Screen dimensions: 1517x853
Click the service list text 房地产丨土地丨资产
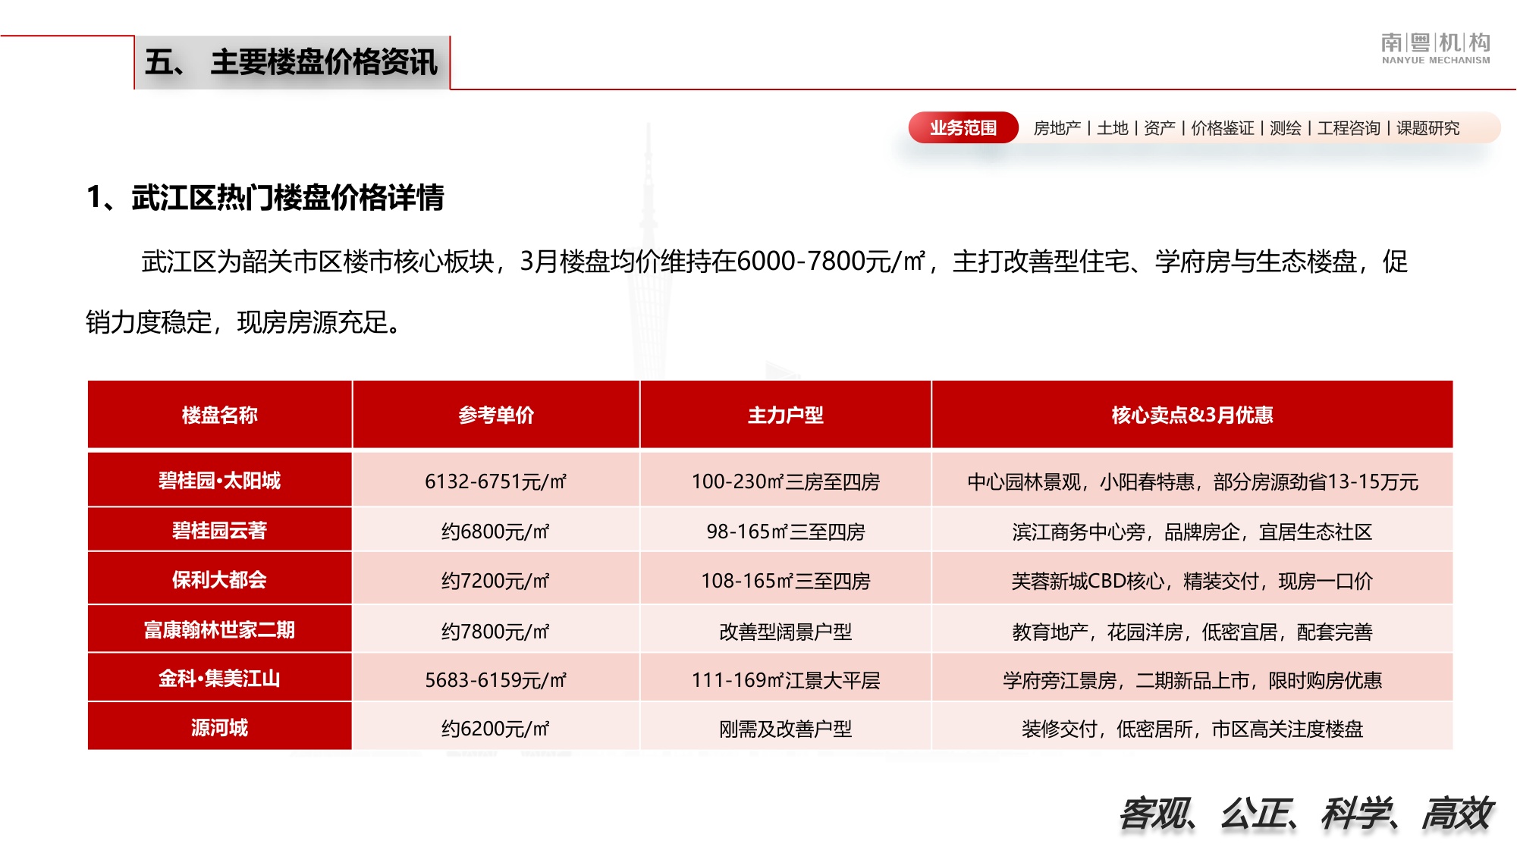pos(1104,128)
